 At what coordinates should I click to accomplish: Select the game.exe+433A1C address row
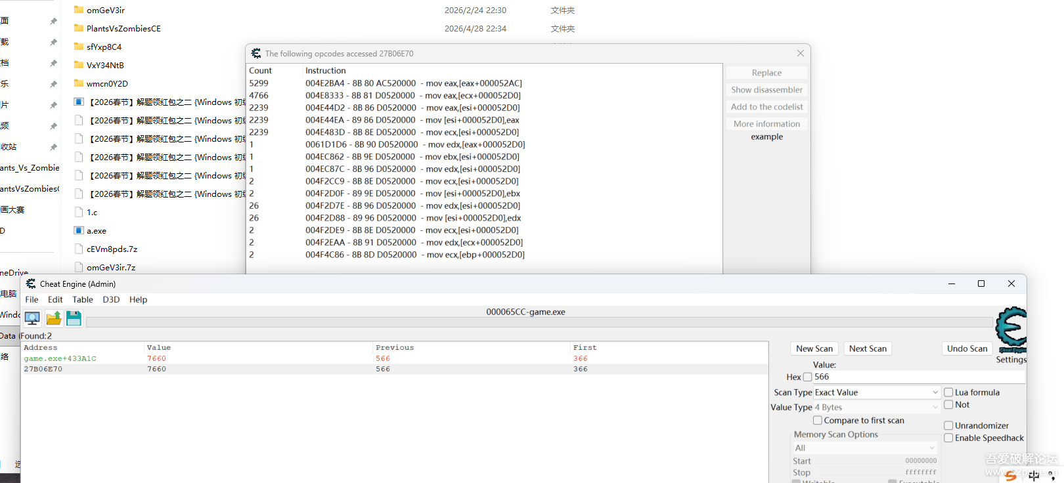(x=394, y=358)
